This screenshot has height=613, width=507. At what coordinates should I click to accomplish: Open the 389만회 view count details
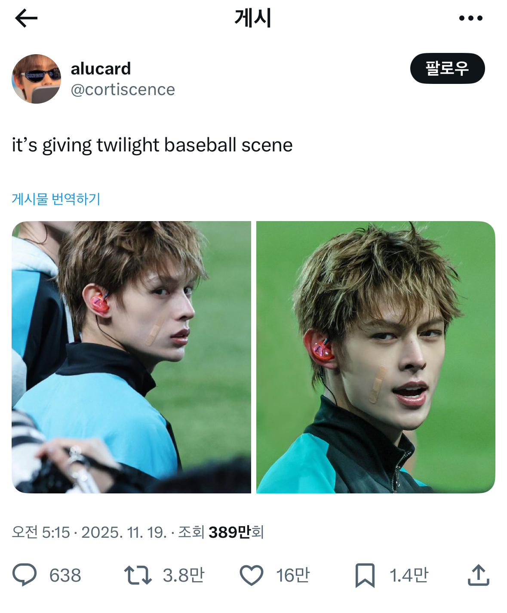(x=236, y=532)
